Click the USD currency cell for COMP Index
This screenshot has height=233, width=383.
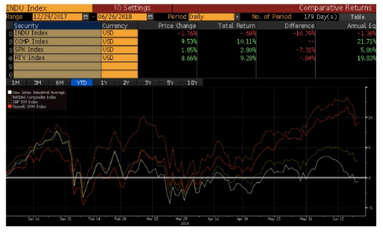tap(119, 41)
